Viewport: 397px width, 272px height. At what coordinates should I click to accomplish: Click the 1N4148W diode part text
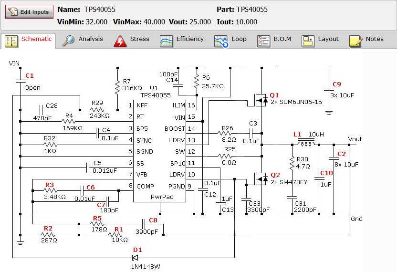pos(146,266)
